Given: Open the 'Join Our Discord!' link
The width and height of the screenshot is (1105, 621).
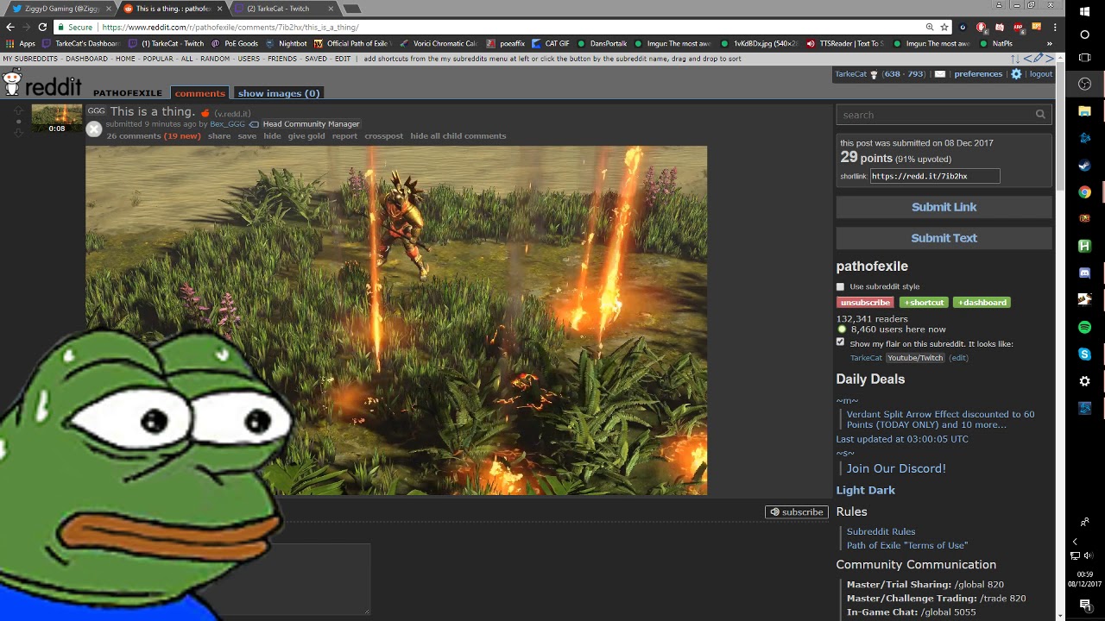Looking at the screenshot, I should coord(896,468).
